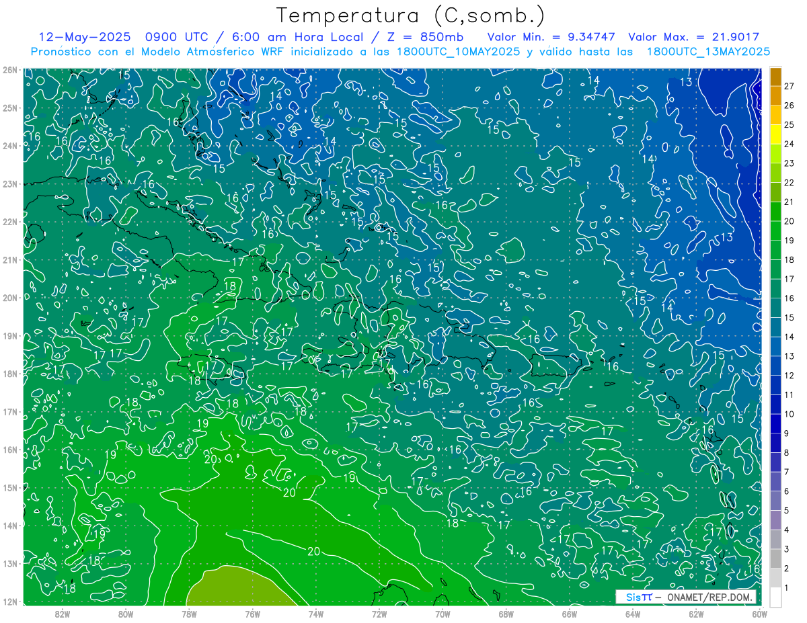The image size is (807, 623).
Task: Click the "16N" latitude axis label
Action: click(x=9, y=450)
